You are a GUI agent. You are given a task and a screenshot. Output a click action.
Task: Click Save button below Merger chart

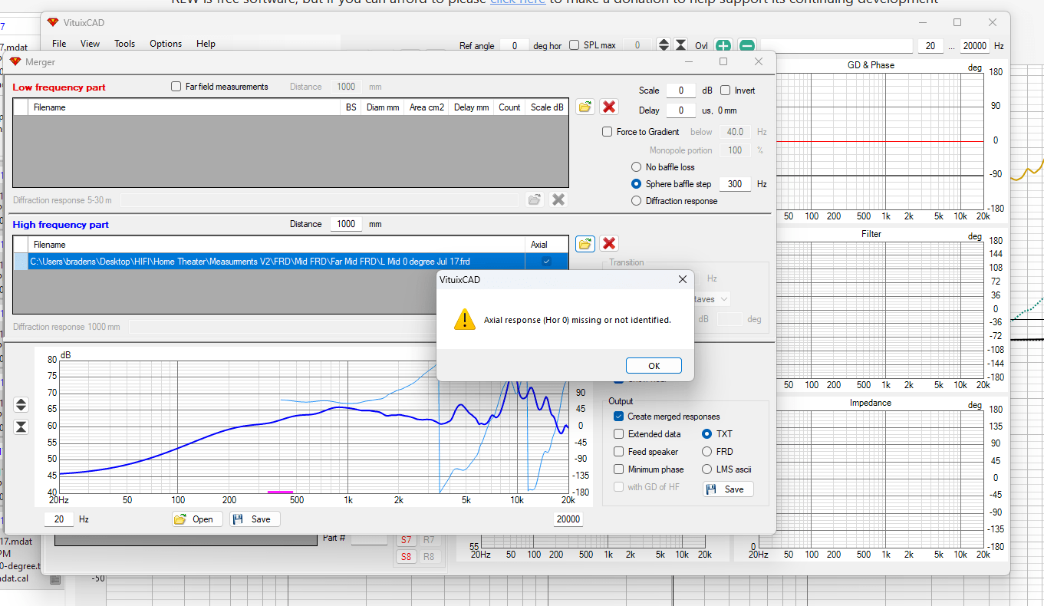(x=255, y=519)
